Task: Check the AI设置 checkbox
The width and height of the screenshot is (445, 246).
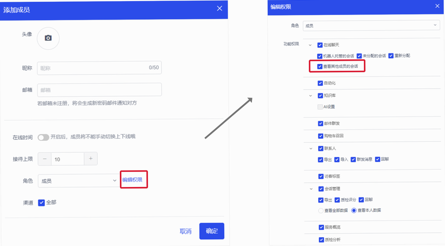Action: click(320, 107)
